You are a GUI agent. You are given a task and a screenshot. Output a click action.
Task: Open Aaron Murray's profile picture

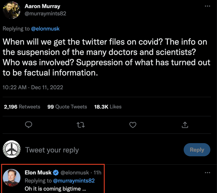point(12,10)
